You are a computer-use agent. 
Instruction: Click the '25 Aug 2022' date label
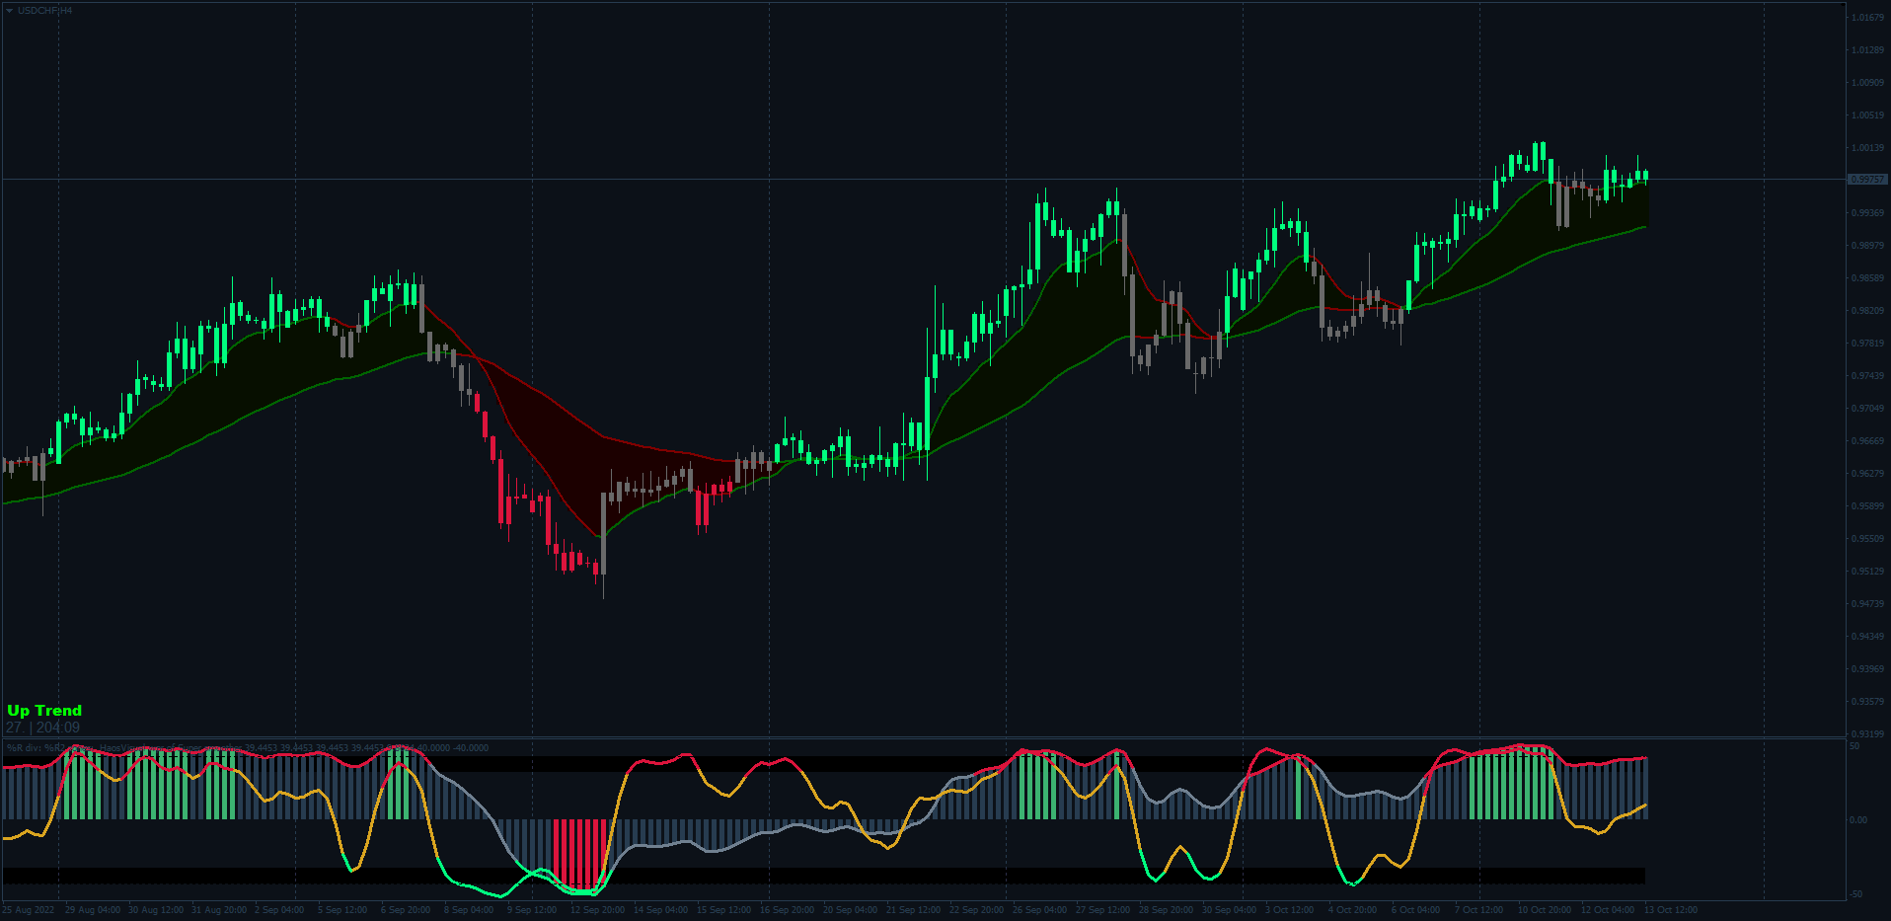pos(29,910)
